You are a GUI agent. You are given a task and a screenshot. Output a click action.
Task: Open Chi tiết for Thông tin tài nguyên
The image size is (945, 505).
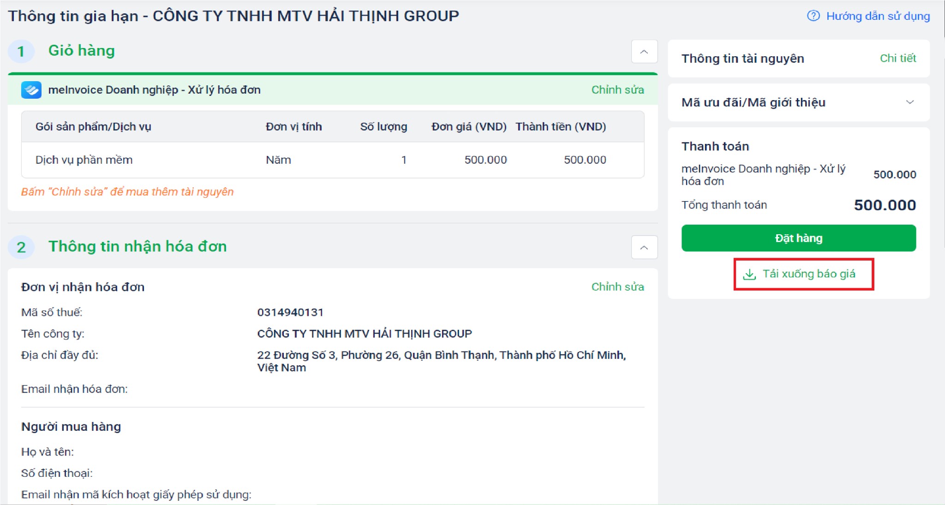pyautogui.click(x=897, y=58)
